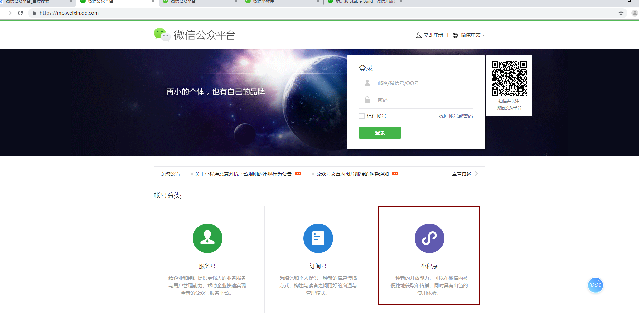Tick the 记住帐号 checkbox
Image resolution: width=639 pixels, height=322 pixels.
point(362,116)
